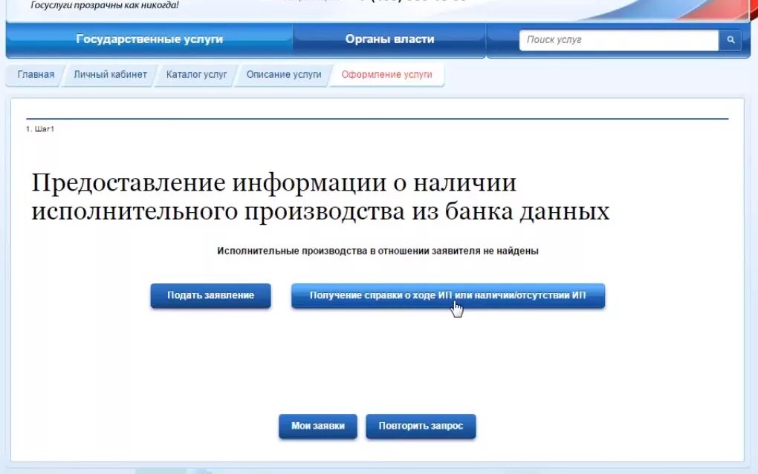Open "Личный кабинет" from the breadcrumb
758x474 pixels.
[110, 75]
